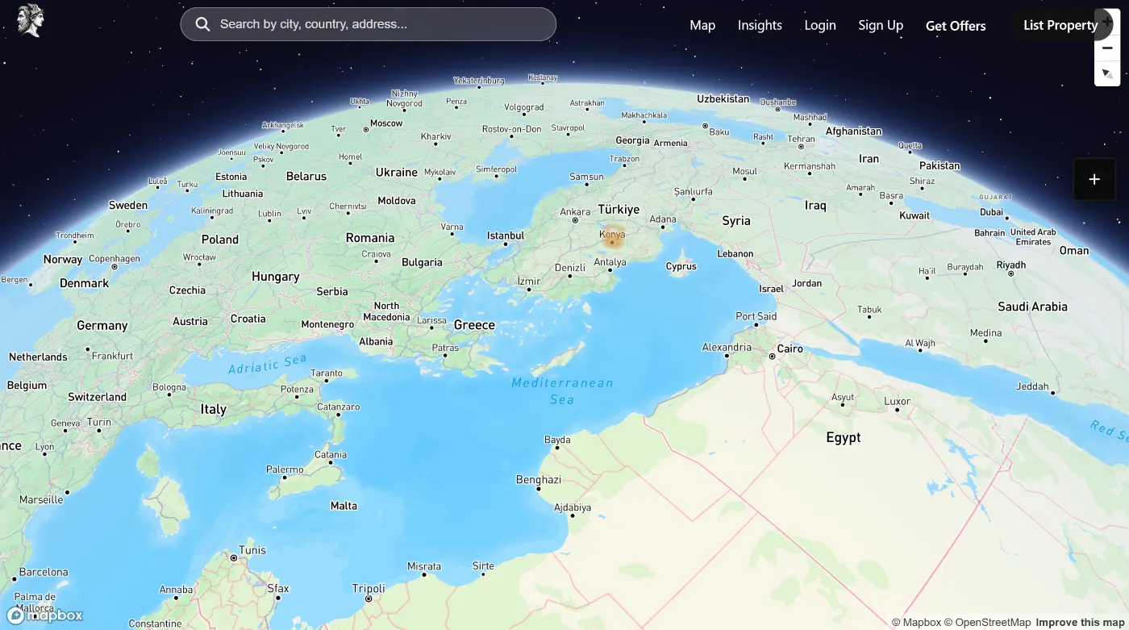The height and width of the screenshot is (630, 1129).
Task: Click the Palermo city label
Action: pos(285,469)
